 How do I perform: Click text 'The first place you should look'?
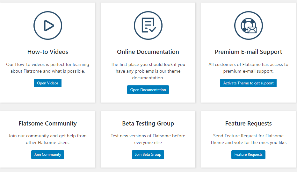(x=142, y=64)
